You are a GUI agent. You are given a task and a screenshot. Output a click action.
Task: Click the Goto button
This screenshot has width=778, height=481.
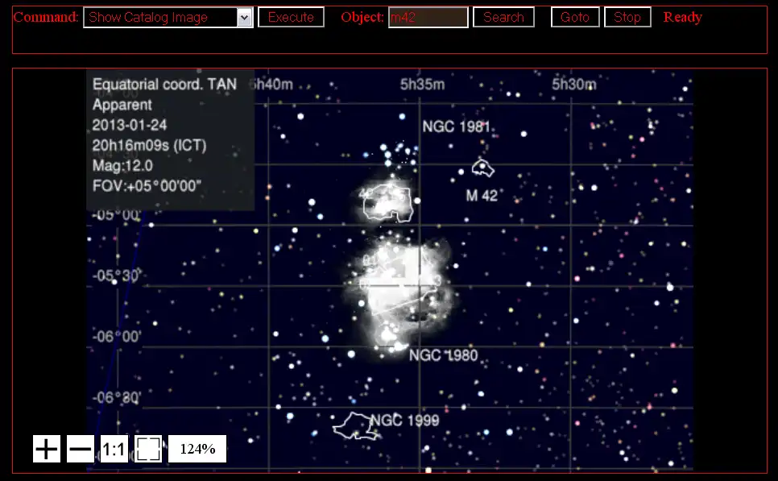click(x=575, y=18)
